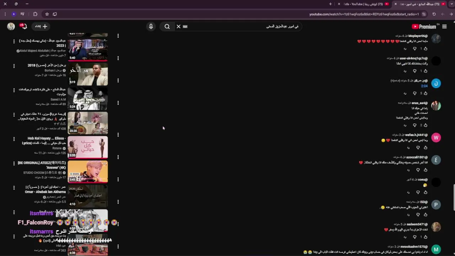Expand the browser tab search chevron

(x=451, y=4)
